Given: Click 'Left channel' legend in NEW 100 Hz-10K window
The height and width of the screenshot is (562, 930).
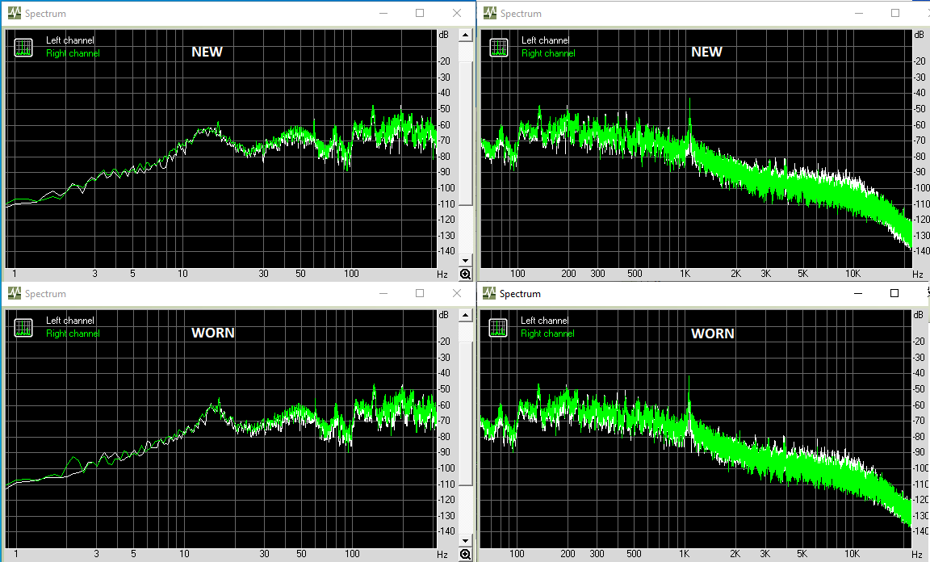Looking at the screenshot, I should (x=545, y=40).
